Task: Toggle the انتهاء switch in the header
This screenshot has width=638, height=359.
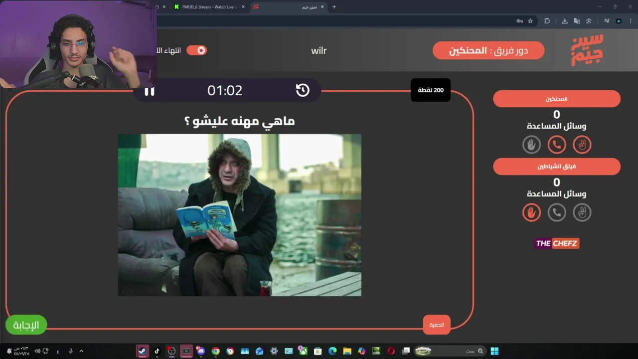Action: click(196, 50)
